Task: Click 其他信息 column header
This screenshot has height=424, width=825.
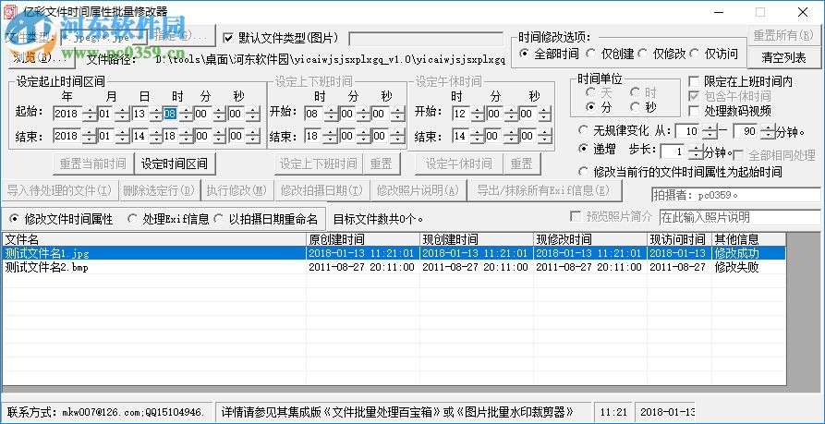Action: point(748,240)
